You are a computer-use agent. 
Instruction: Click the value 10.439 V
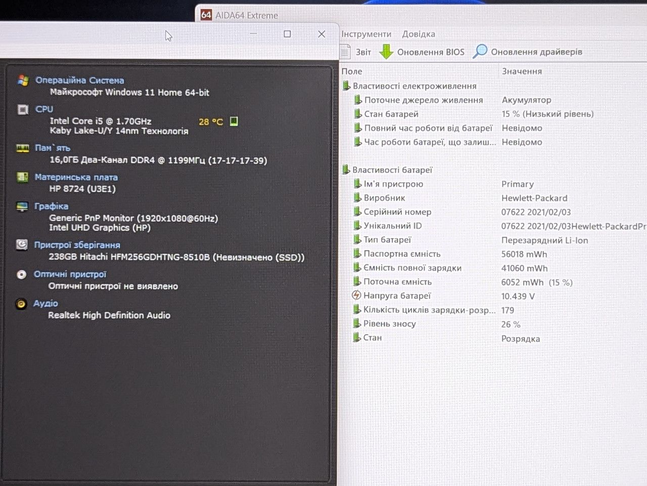[518, 296]
